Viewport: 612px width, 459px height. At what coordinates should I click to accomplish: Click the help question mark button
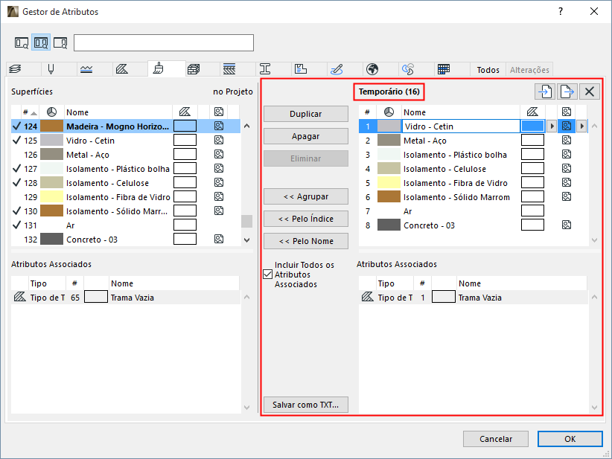click(x=561, y=11)
